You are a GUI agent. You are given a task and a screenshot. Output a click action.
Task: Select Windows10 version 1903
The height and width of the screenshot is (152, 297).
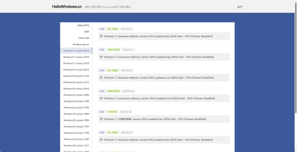coord(76,108)
